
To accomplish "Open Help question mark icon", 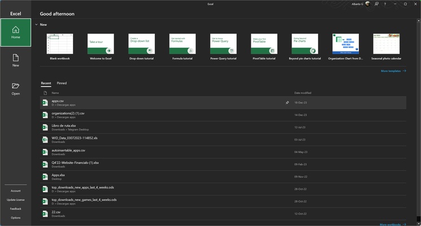I will pos(385,4).
